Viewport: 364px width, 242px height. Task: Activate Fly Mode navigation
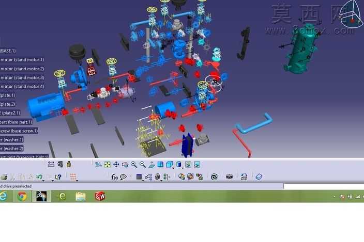(98, 165)
